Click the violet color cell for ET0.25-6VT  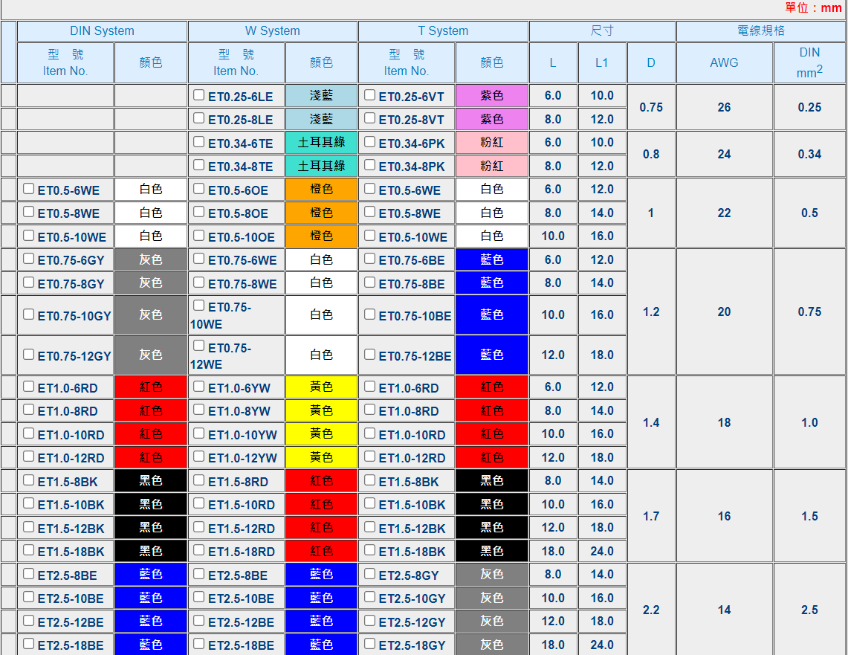click(x=492, y=96)
